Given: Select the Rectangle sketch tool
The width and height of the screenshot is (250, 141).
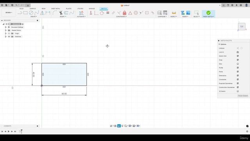Looking at the screenshot, I should tap(25, 13).
